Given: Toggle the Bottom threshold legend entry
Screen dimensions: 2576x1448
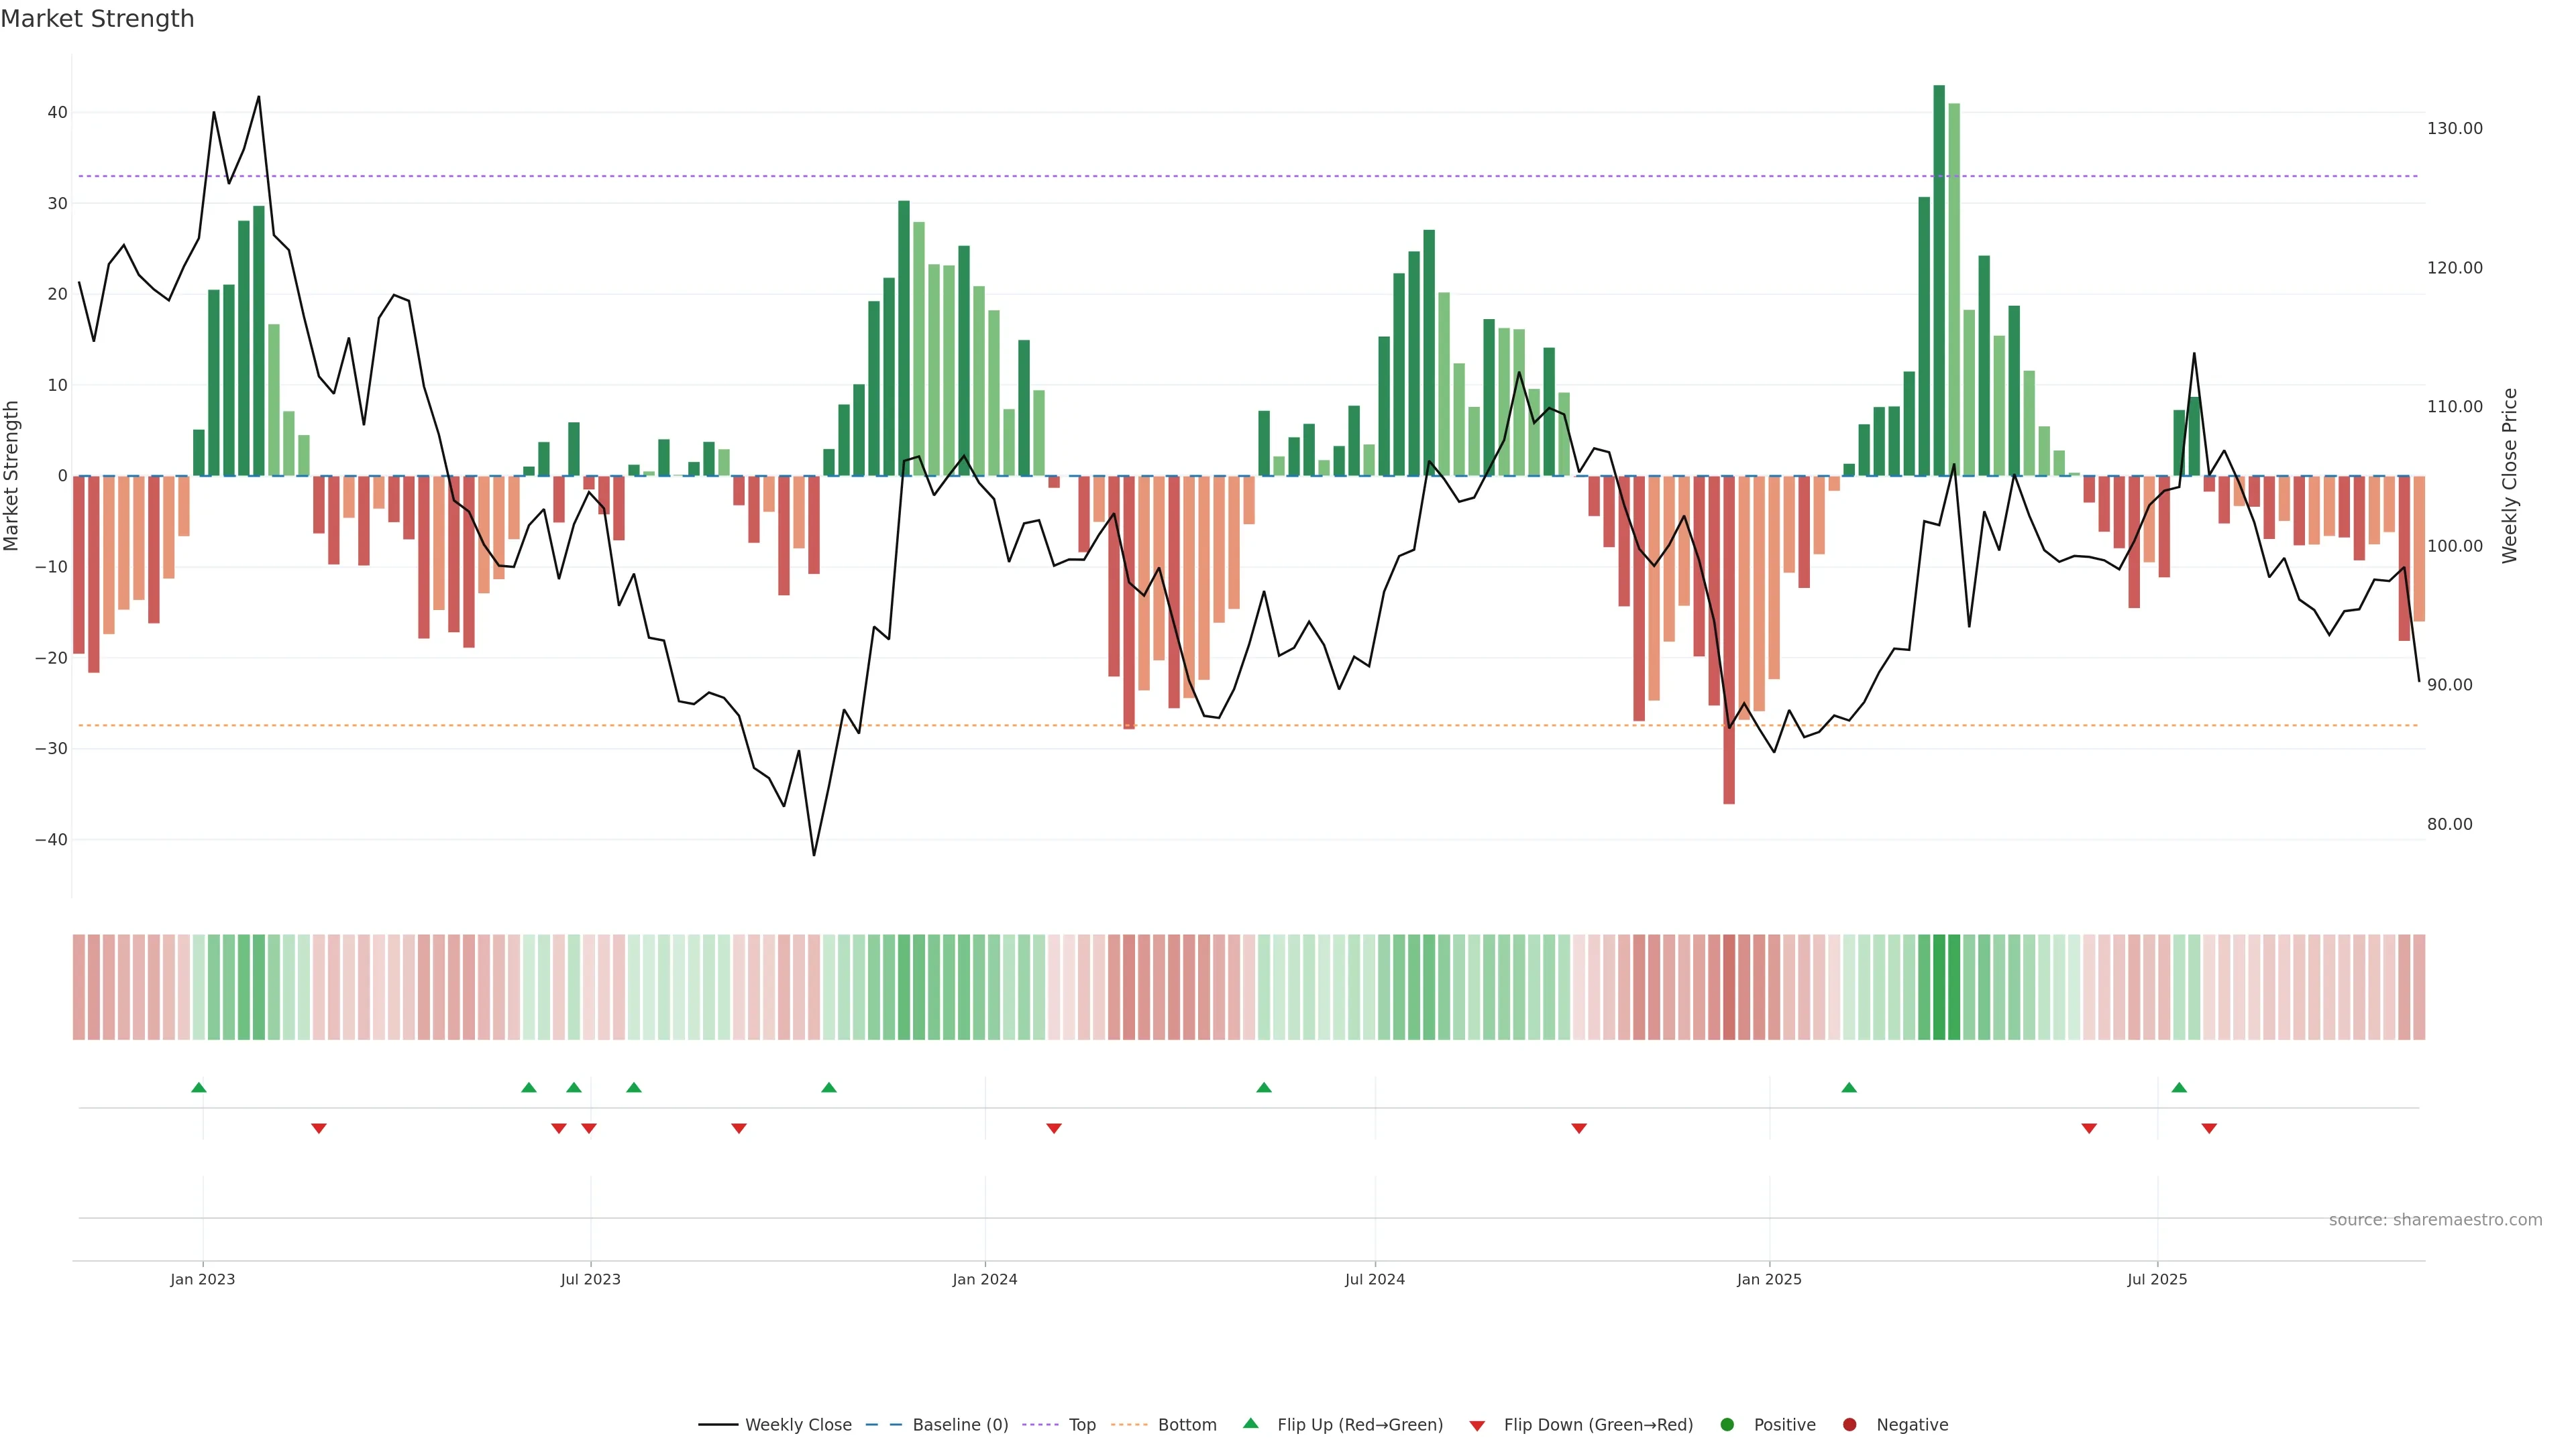Looking at the screenshot, I should (1186, 1424).
